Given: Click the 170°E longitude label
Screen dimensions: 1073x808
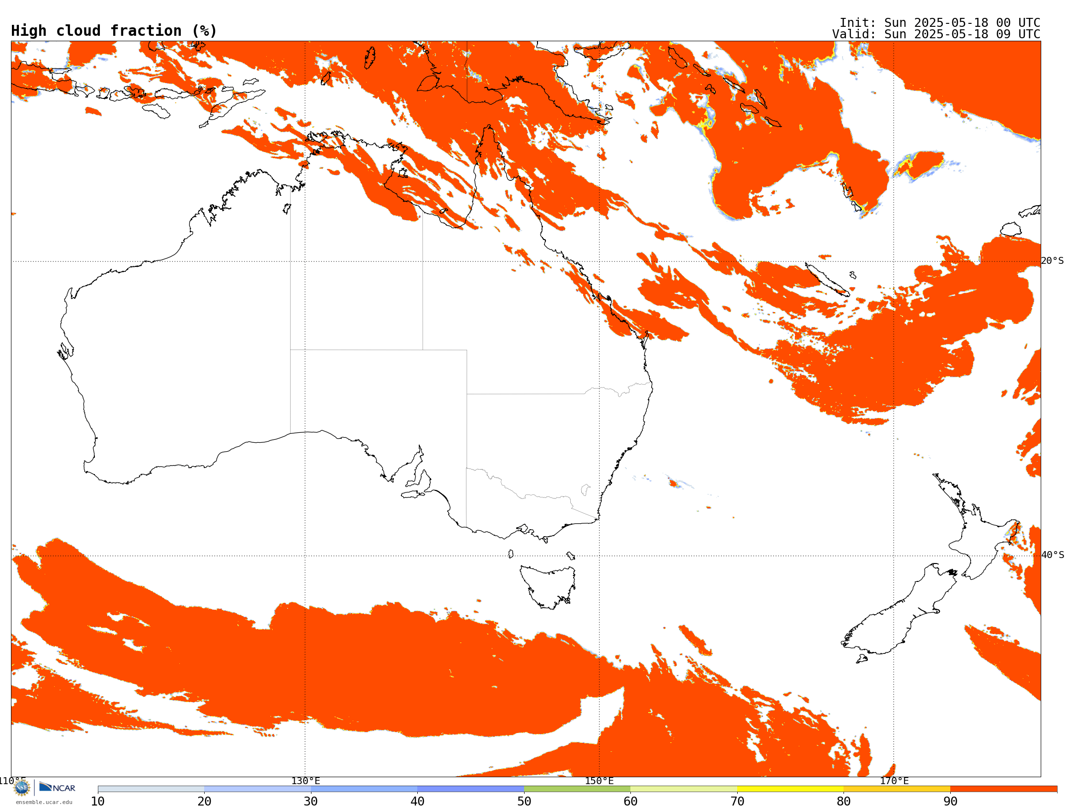Looking at the screenshot, I should click(894, 781).
